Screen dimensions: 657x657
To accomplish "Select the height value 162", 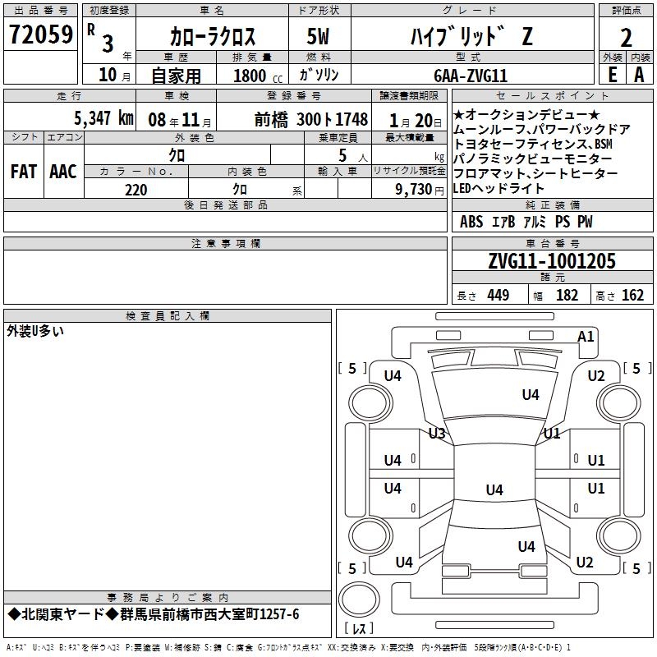I will click(x=632, y=295).
